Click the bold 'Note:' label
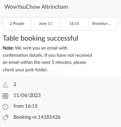Viewport: 121px width, 127px height. tap(8, 48)
